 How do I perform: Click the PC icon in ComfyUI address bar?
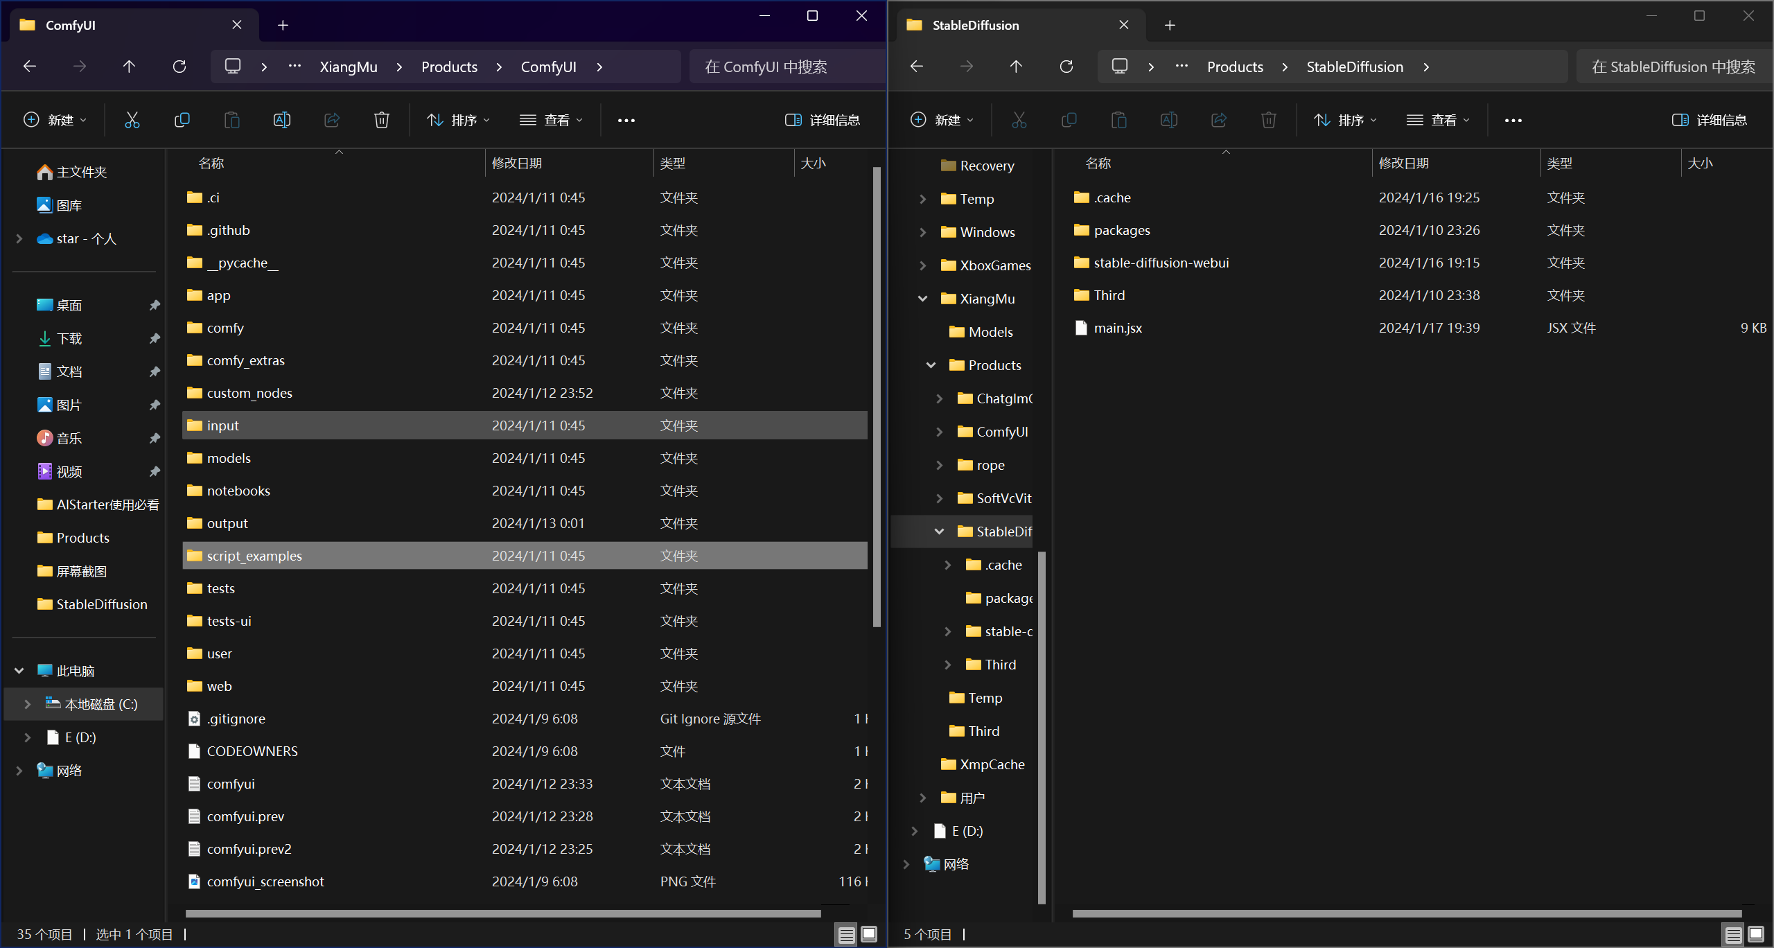pos(233,67)
